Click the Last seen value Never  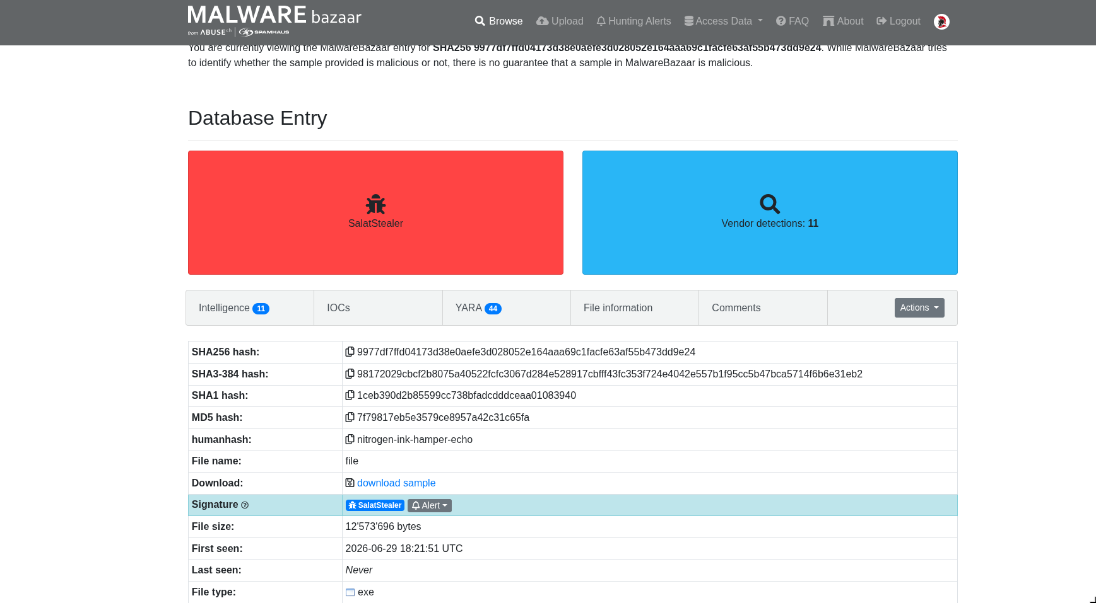tap(359, 570)
